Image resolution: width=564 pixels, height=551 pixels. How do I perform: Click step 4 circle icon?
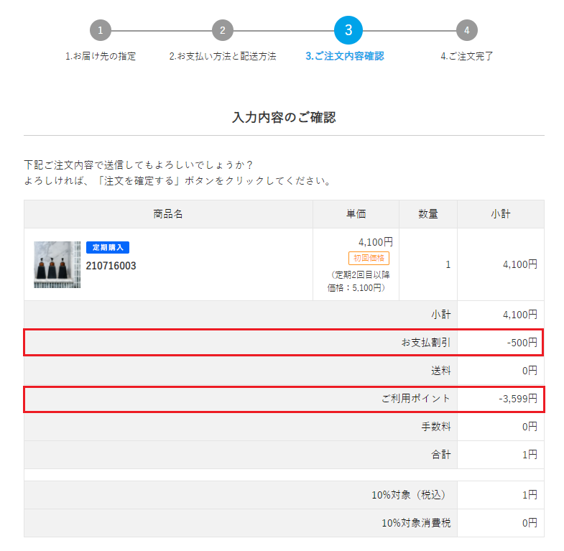click(x=467, y=30)
